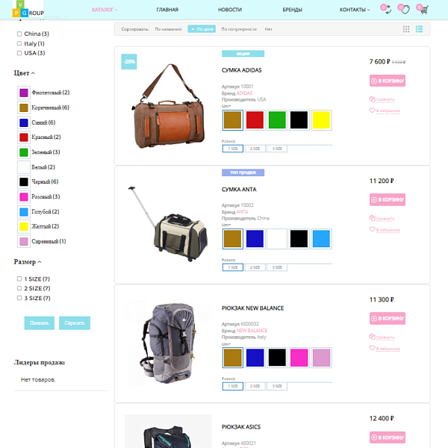Viewport: 448px width, 448px height.
Task: Open the compare icon in header
Action: click(385, 10)
